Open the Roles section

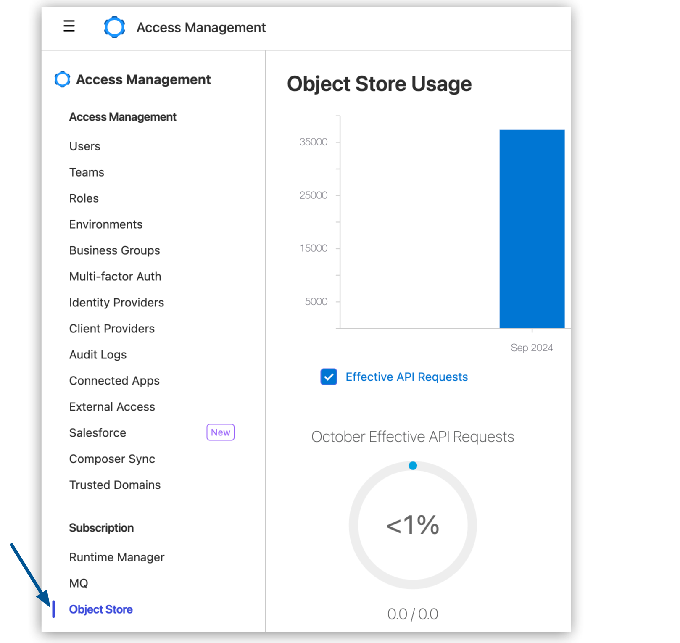[84, 198]
